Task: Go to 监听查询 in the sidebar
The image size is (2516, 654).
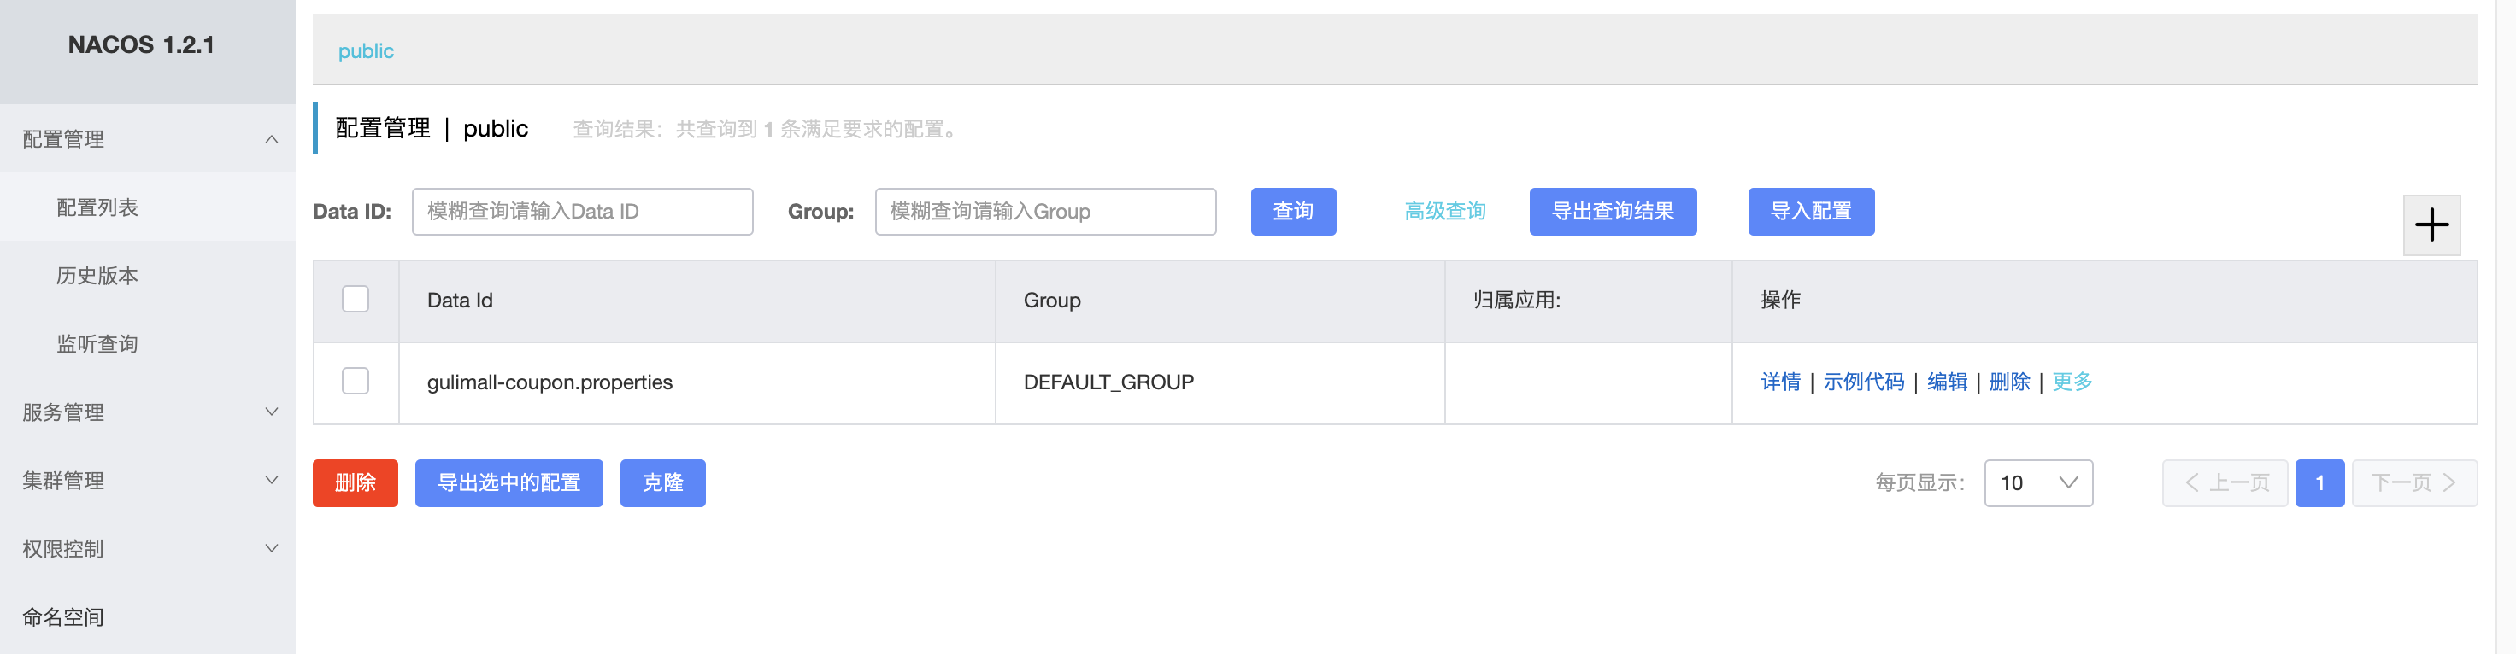Action: click(97, 343)
